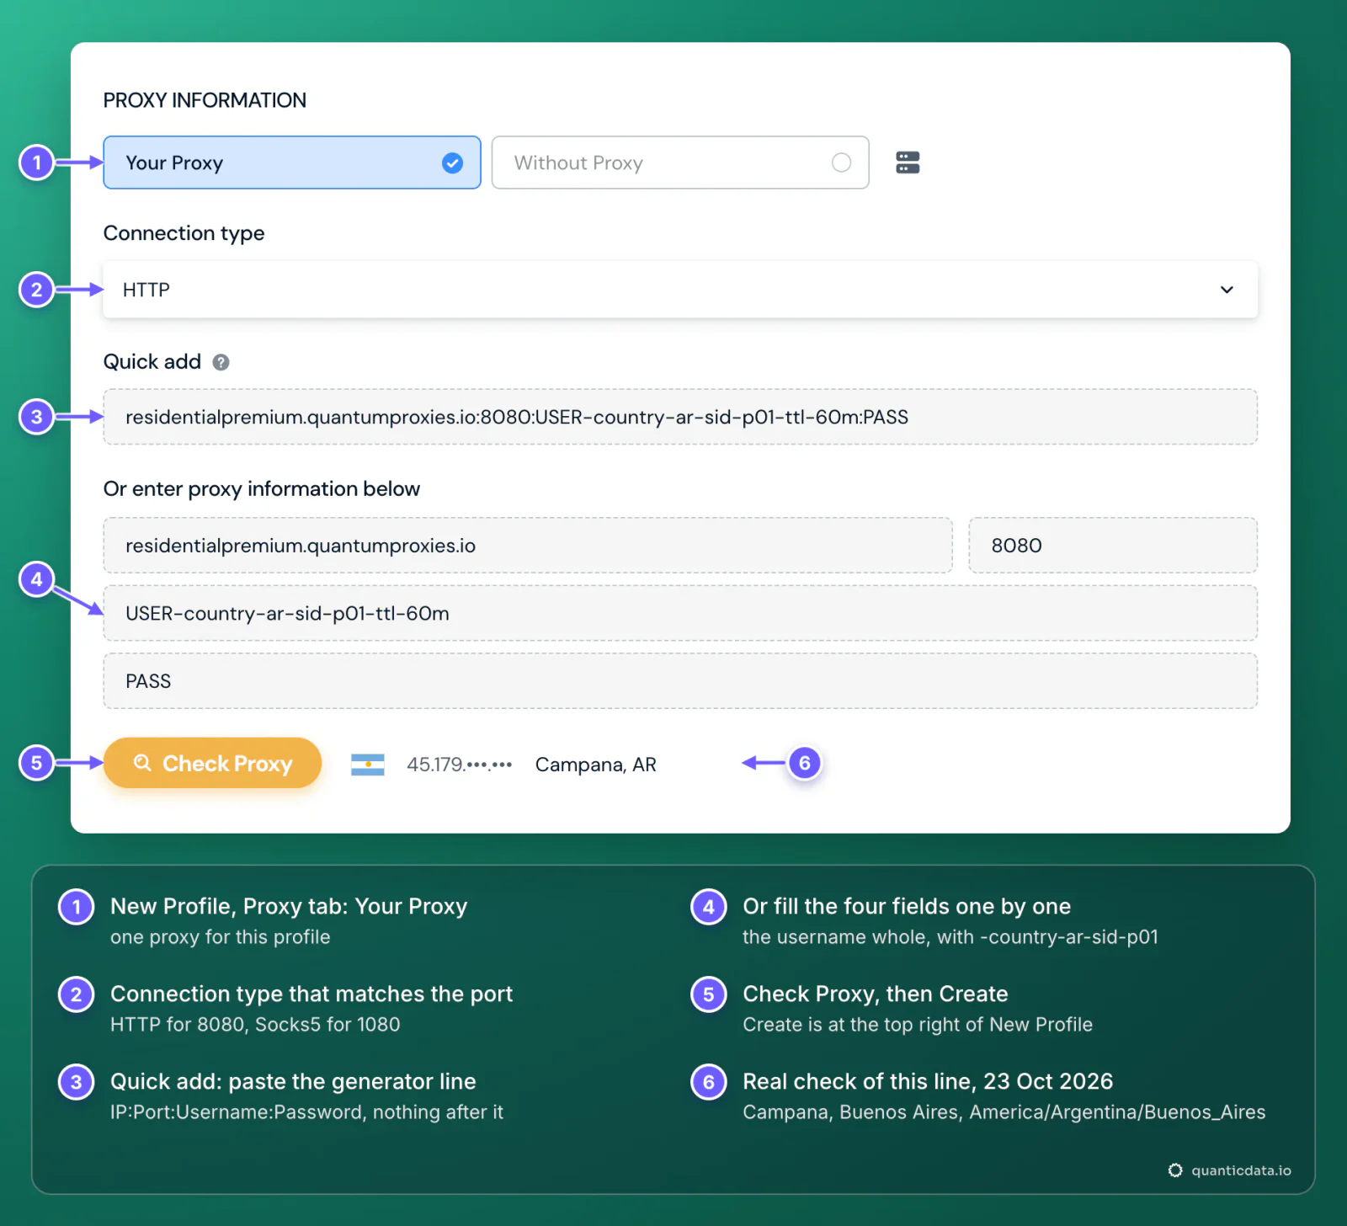This screenshot has width=1347, height=1226.
Task: Open the saved proxy list icon
Action: (908, 163)
